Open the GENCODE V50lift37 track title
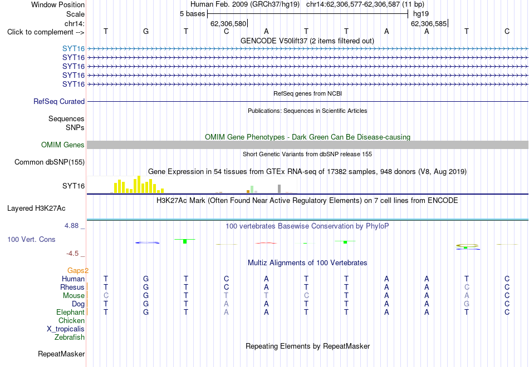The height and width of the screenshot is (367, 529). (307, 41)
